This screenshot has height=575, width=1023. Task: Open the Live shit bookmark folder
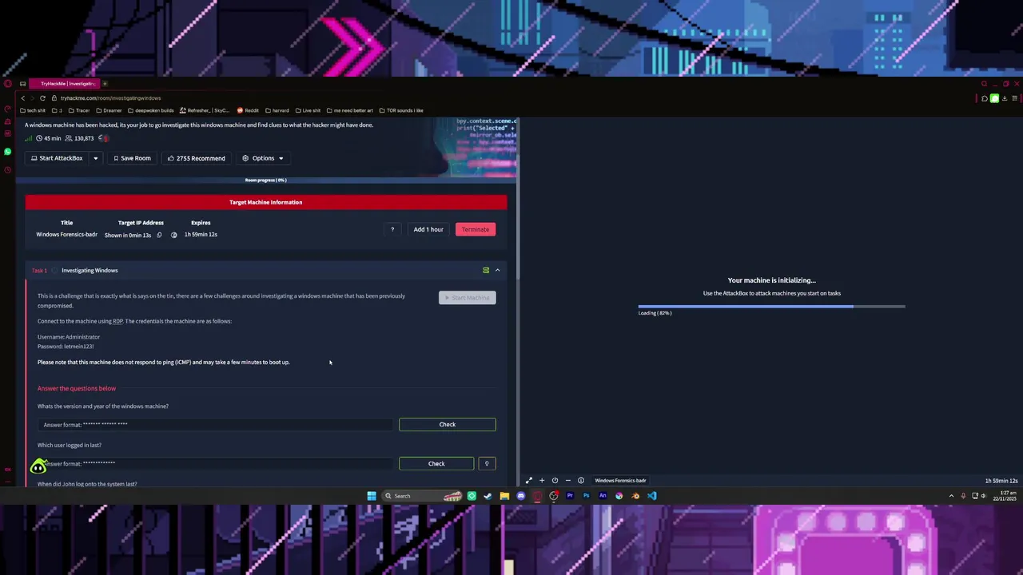coord(308,110)
